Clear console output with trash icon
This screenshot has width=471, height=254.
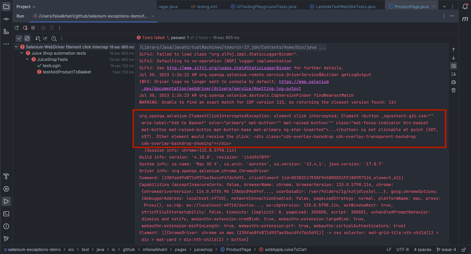point(453,90)
